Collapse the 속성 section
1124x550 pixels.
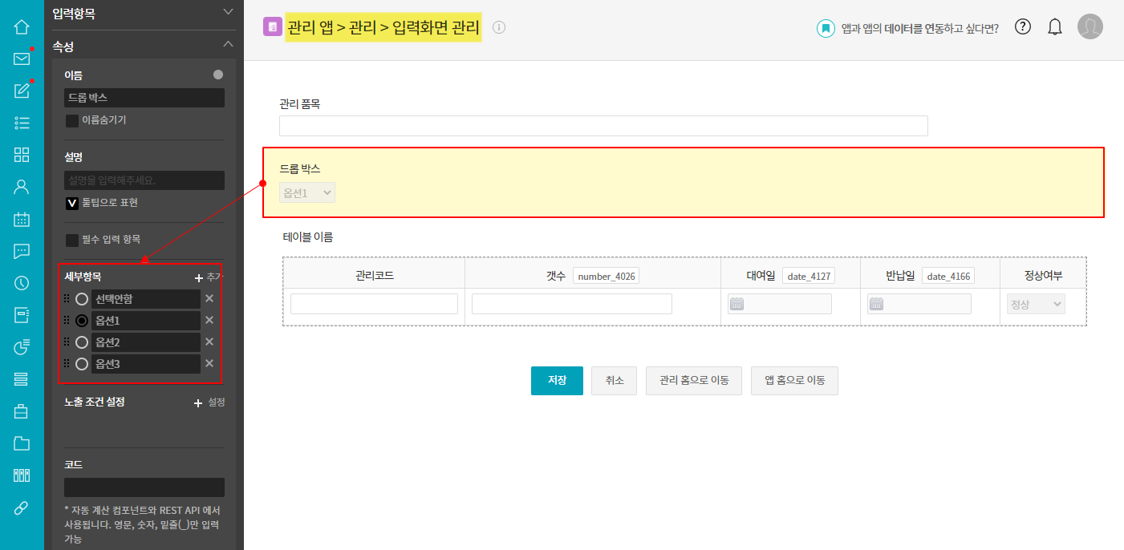click(x=228, y=45)
